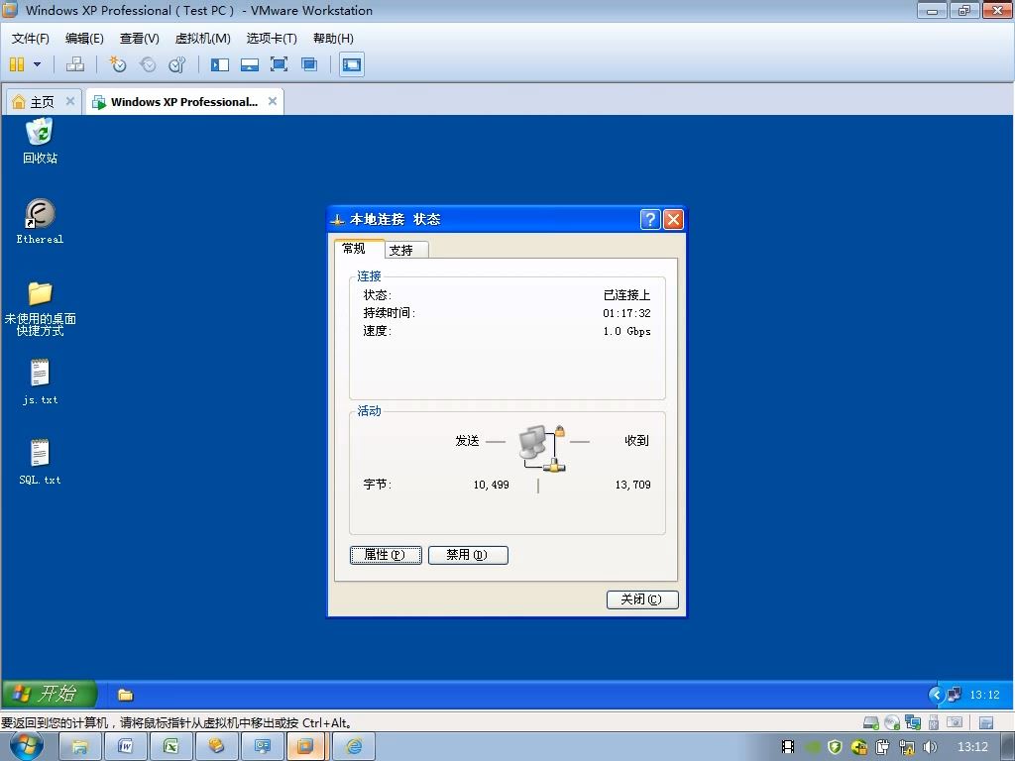Open the 帮助(H) menu
The image size is (1015, 761).
(x=333, y=39)
